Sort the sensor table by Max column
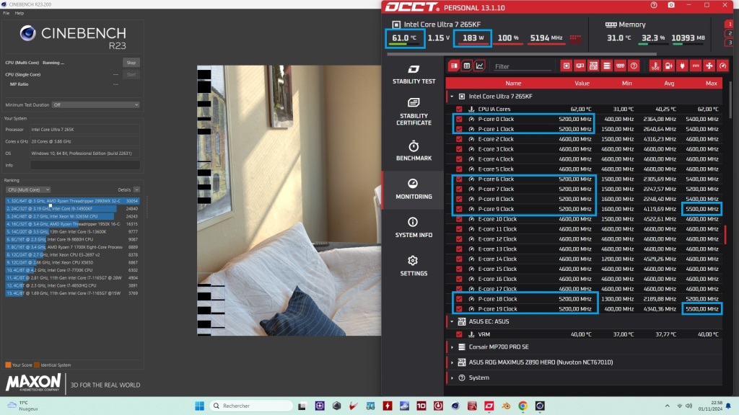The image size is (739, 415). point(711,84)
